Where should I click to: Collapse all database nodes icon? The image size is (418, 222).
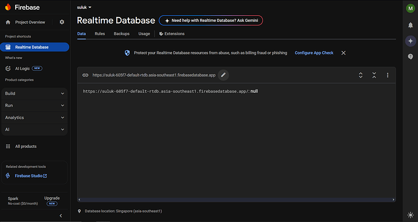(x=374, y=75)
